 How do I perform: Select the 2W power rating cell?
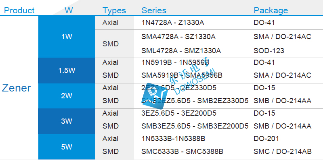pos(67,96)
